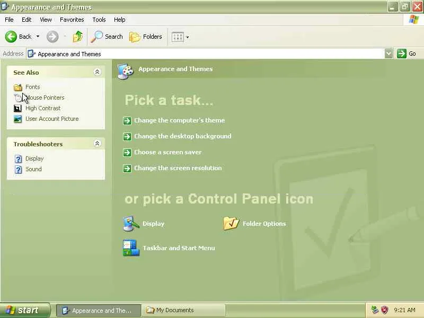The width and height of the screenshot is (424, 318).
Task: Click arrow icon beside Change the desktop background
Action: point(127,137)
